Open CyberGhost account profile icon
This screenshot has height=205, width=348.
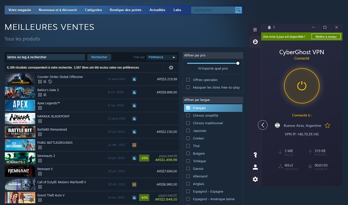(x=255, y=167)
